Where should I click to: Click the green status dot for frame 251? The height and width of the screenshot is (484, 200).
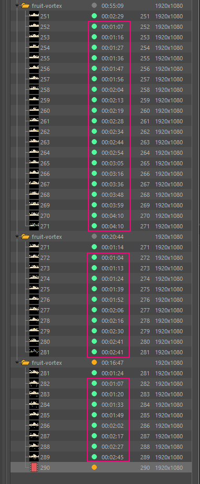point(94,16)
